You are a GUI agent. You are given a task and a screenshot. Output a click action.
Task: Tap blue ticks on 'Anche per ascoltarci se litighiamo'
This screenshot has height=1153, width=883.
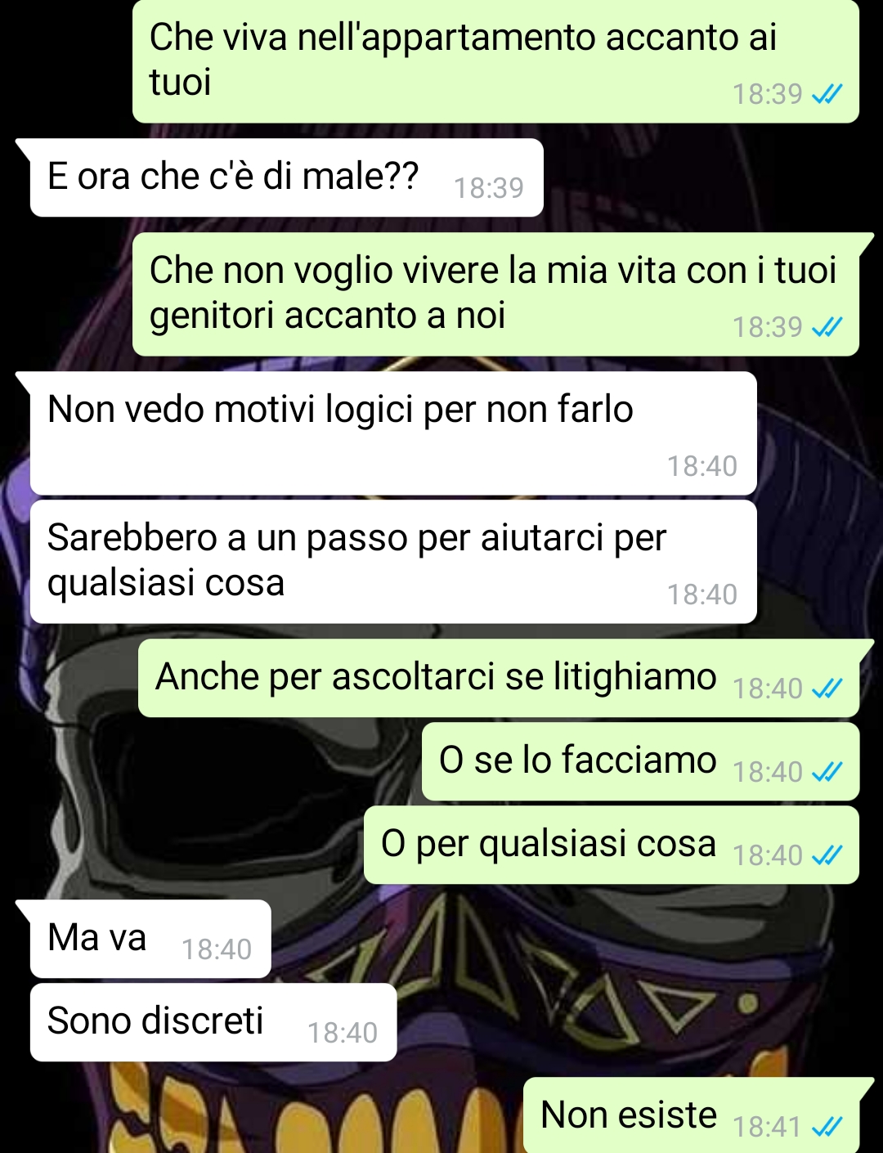(827, 689)
